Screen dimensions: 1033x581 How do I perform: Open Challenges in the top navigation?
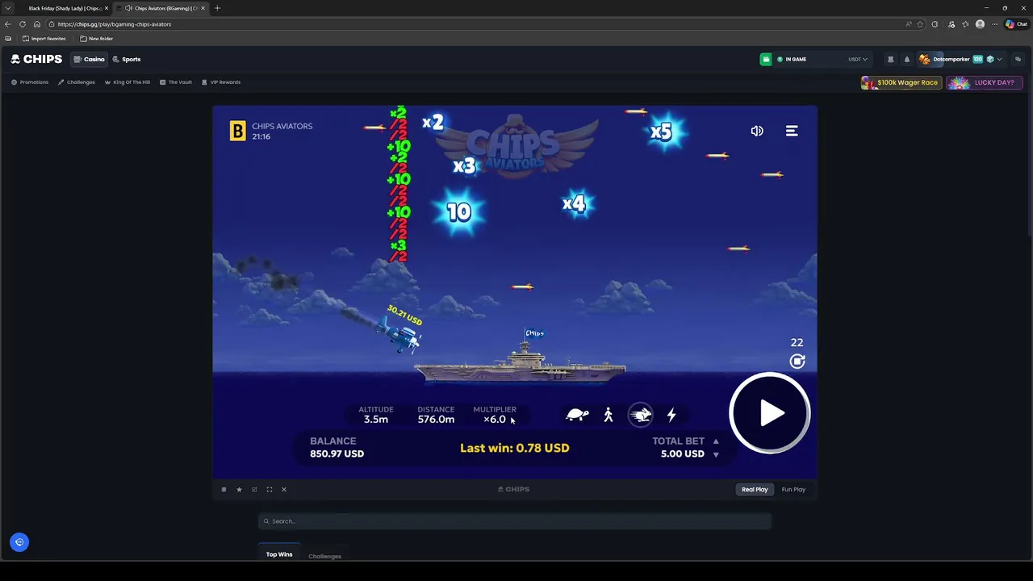(77, 82)
